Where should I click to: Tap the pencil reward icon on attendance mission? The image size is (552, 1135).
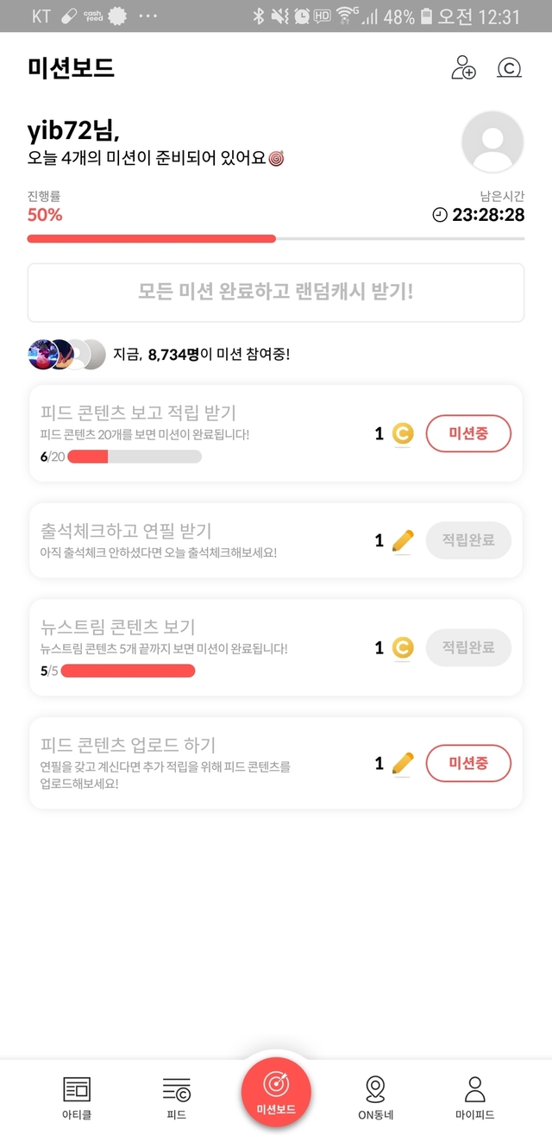coord(403,541)
